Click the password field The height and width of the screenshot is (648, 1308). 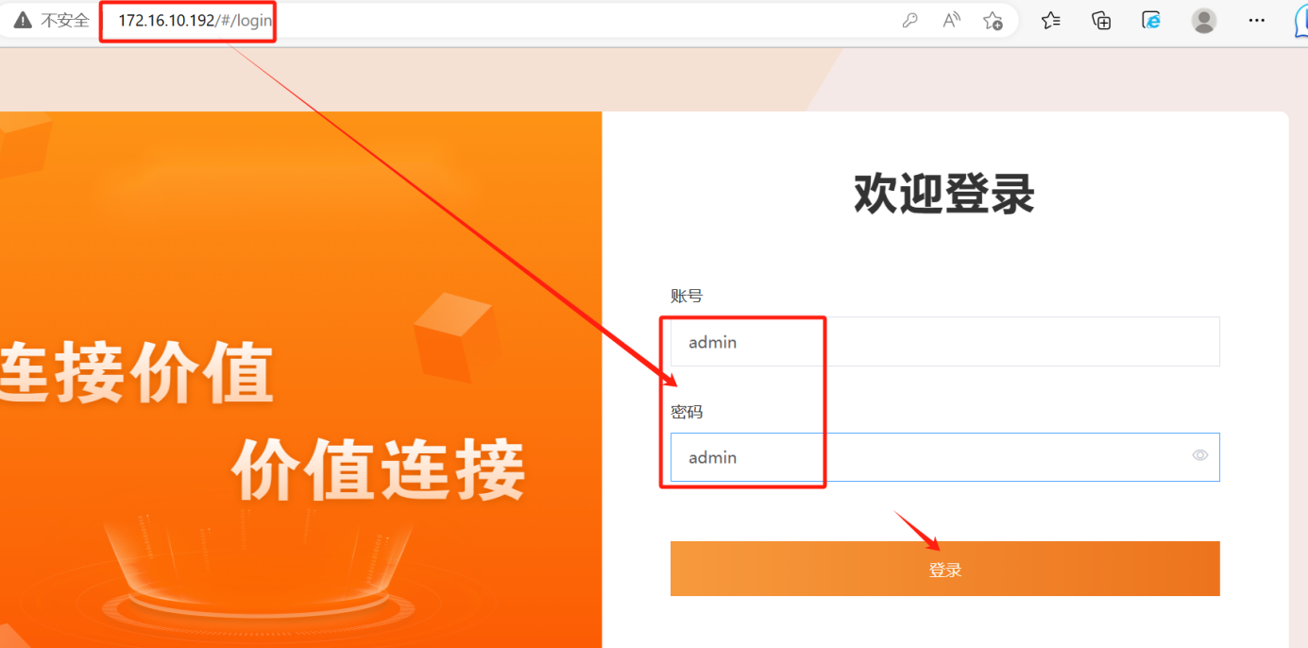click(x=944, y=457)
